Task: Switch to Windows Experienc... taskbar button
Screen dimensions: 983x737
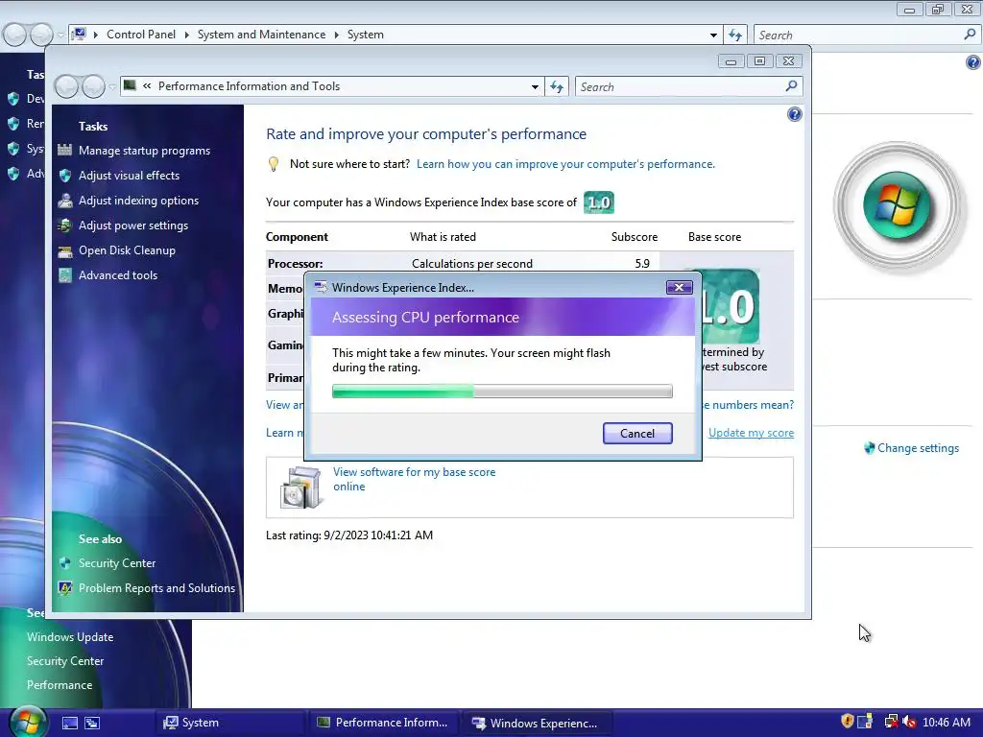Action: pyautogui.click(x=538, y=723)
